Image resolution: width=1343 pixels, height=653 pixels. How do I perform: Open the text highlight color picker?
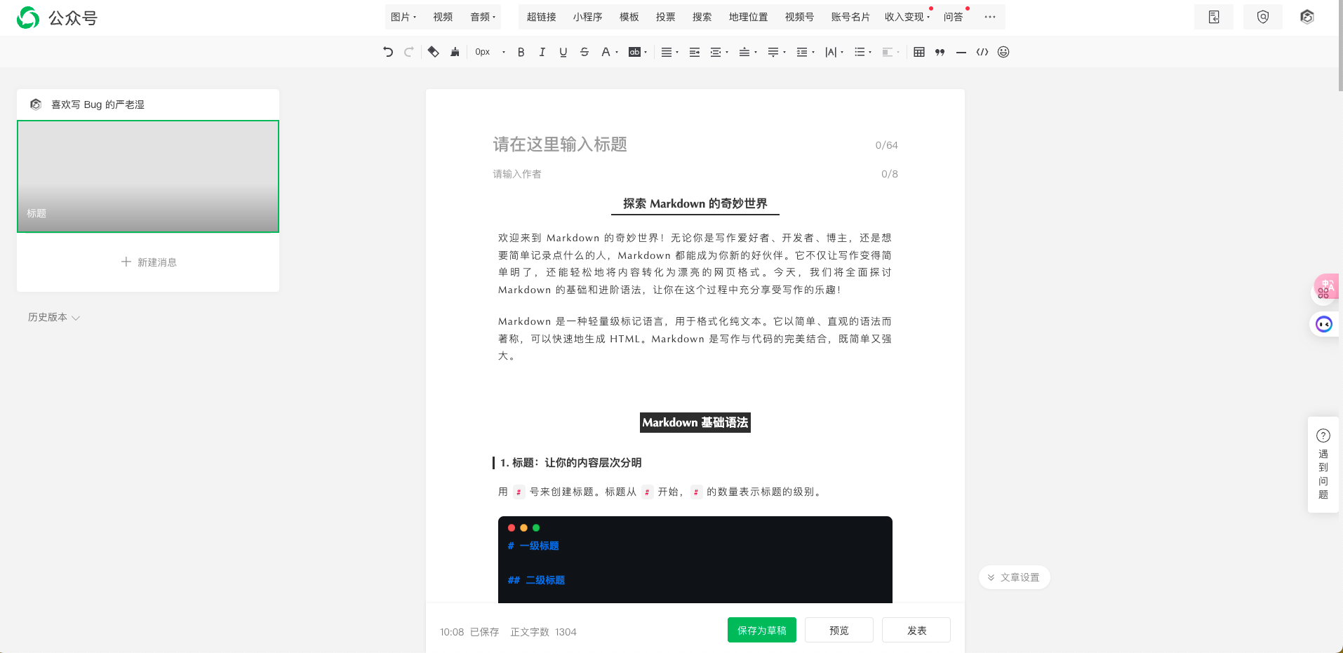pyautogui.click(x=637, y=52)
